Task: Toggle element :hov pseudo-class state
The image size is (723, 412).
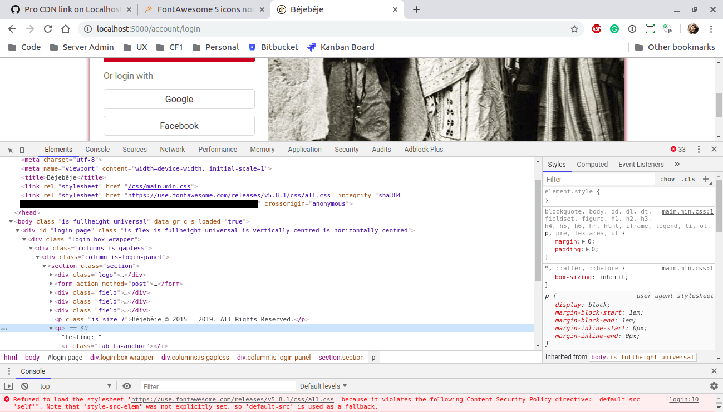Action: coord(667,178)
